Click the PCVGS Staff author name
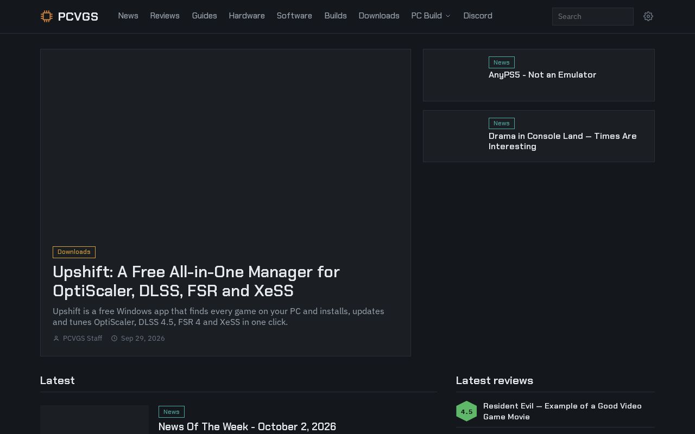This screenshot has width=695, height=434. click(83, 339)
